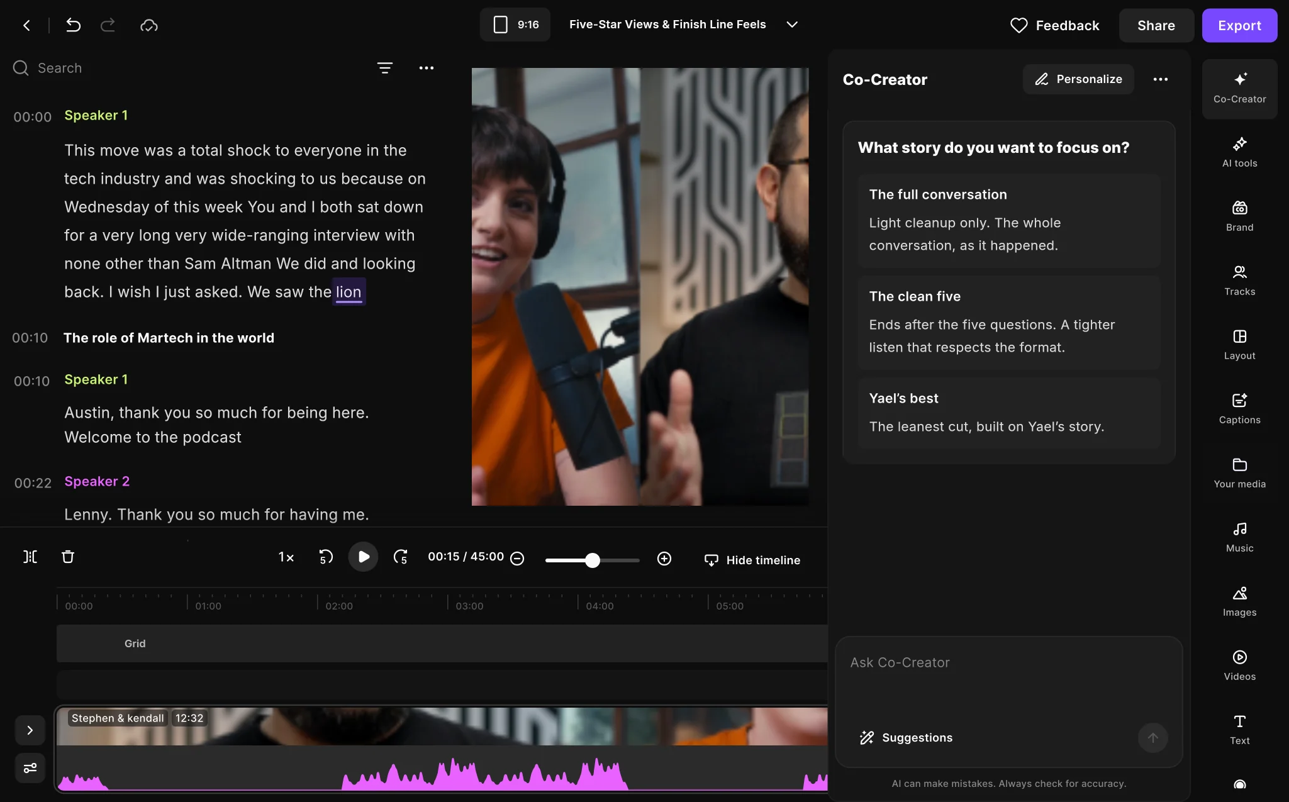Choose the Yael's best option

click(x=1009, y=413)
